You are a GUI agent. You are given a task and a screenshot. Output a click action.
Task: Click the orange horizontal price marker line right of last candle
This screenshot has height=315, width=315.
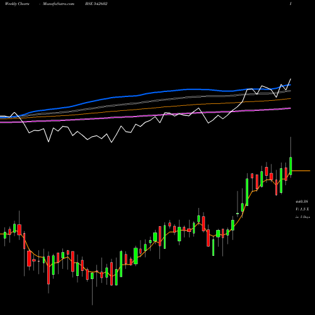(x=301, y=171)
